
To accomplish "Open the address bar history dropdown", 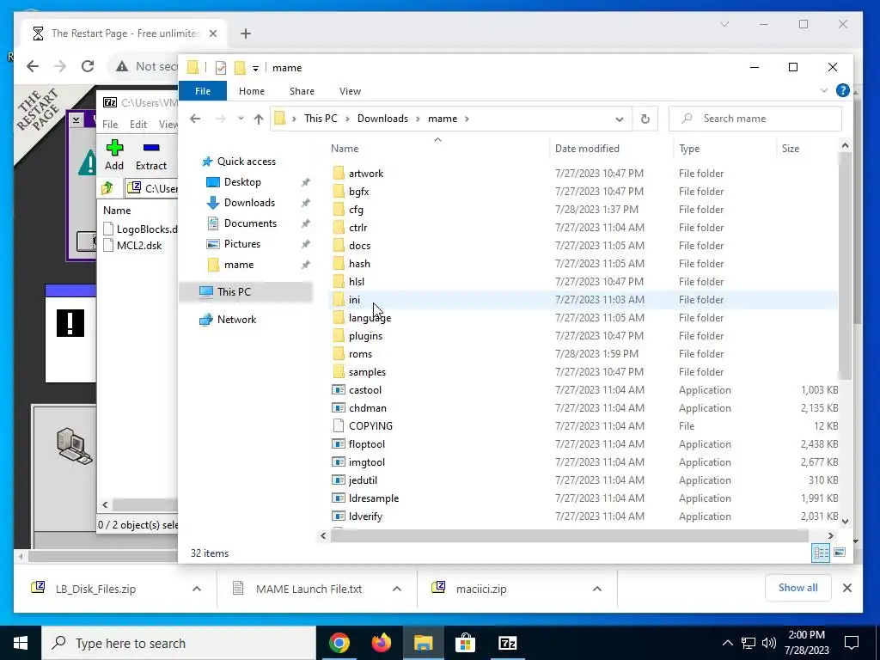I will click(619, 119).
